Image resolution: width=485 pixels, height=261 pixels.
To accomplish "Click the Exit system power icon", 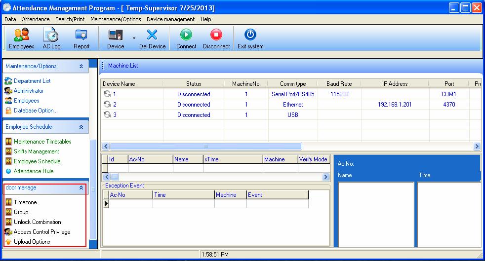I will (x=250, y=35).
